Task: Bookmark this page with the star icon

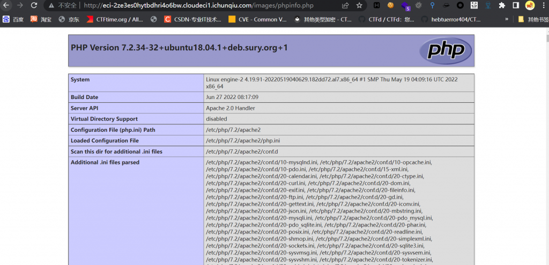Action: click(x=359, y=5)
